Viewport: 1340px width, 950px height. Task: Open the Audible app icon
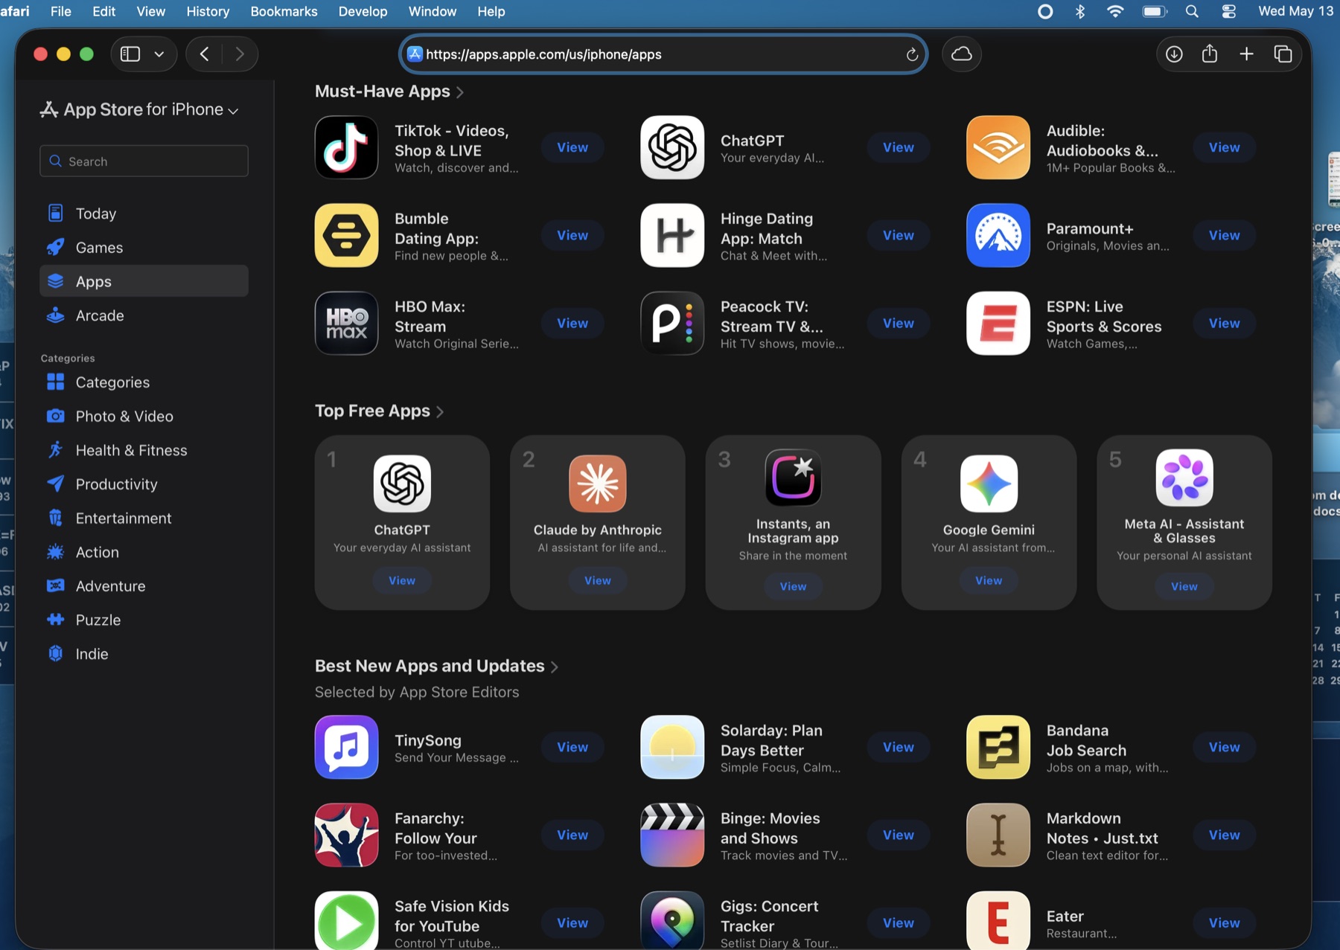(998, 147)
